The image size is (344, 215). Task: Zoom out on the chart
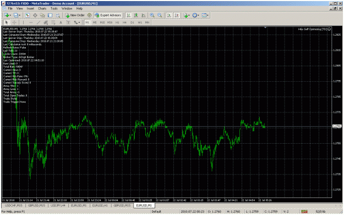coord(160,15)
